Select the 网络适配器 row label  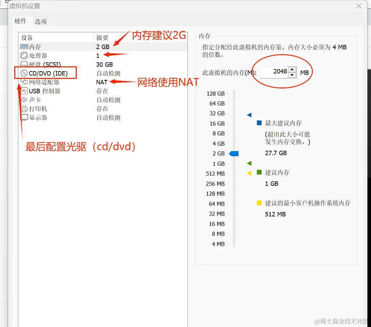[x=44, y=82]
